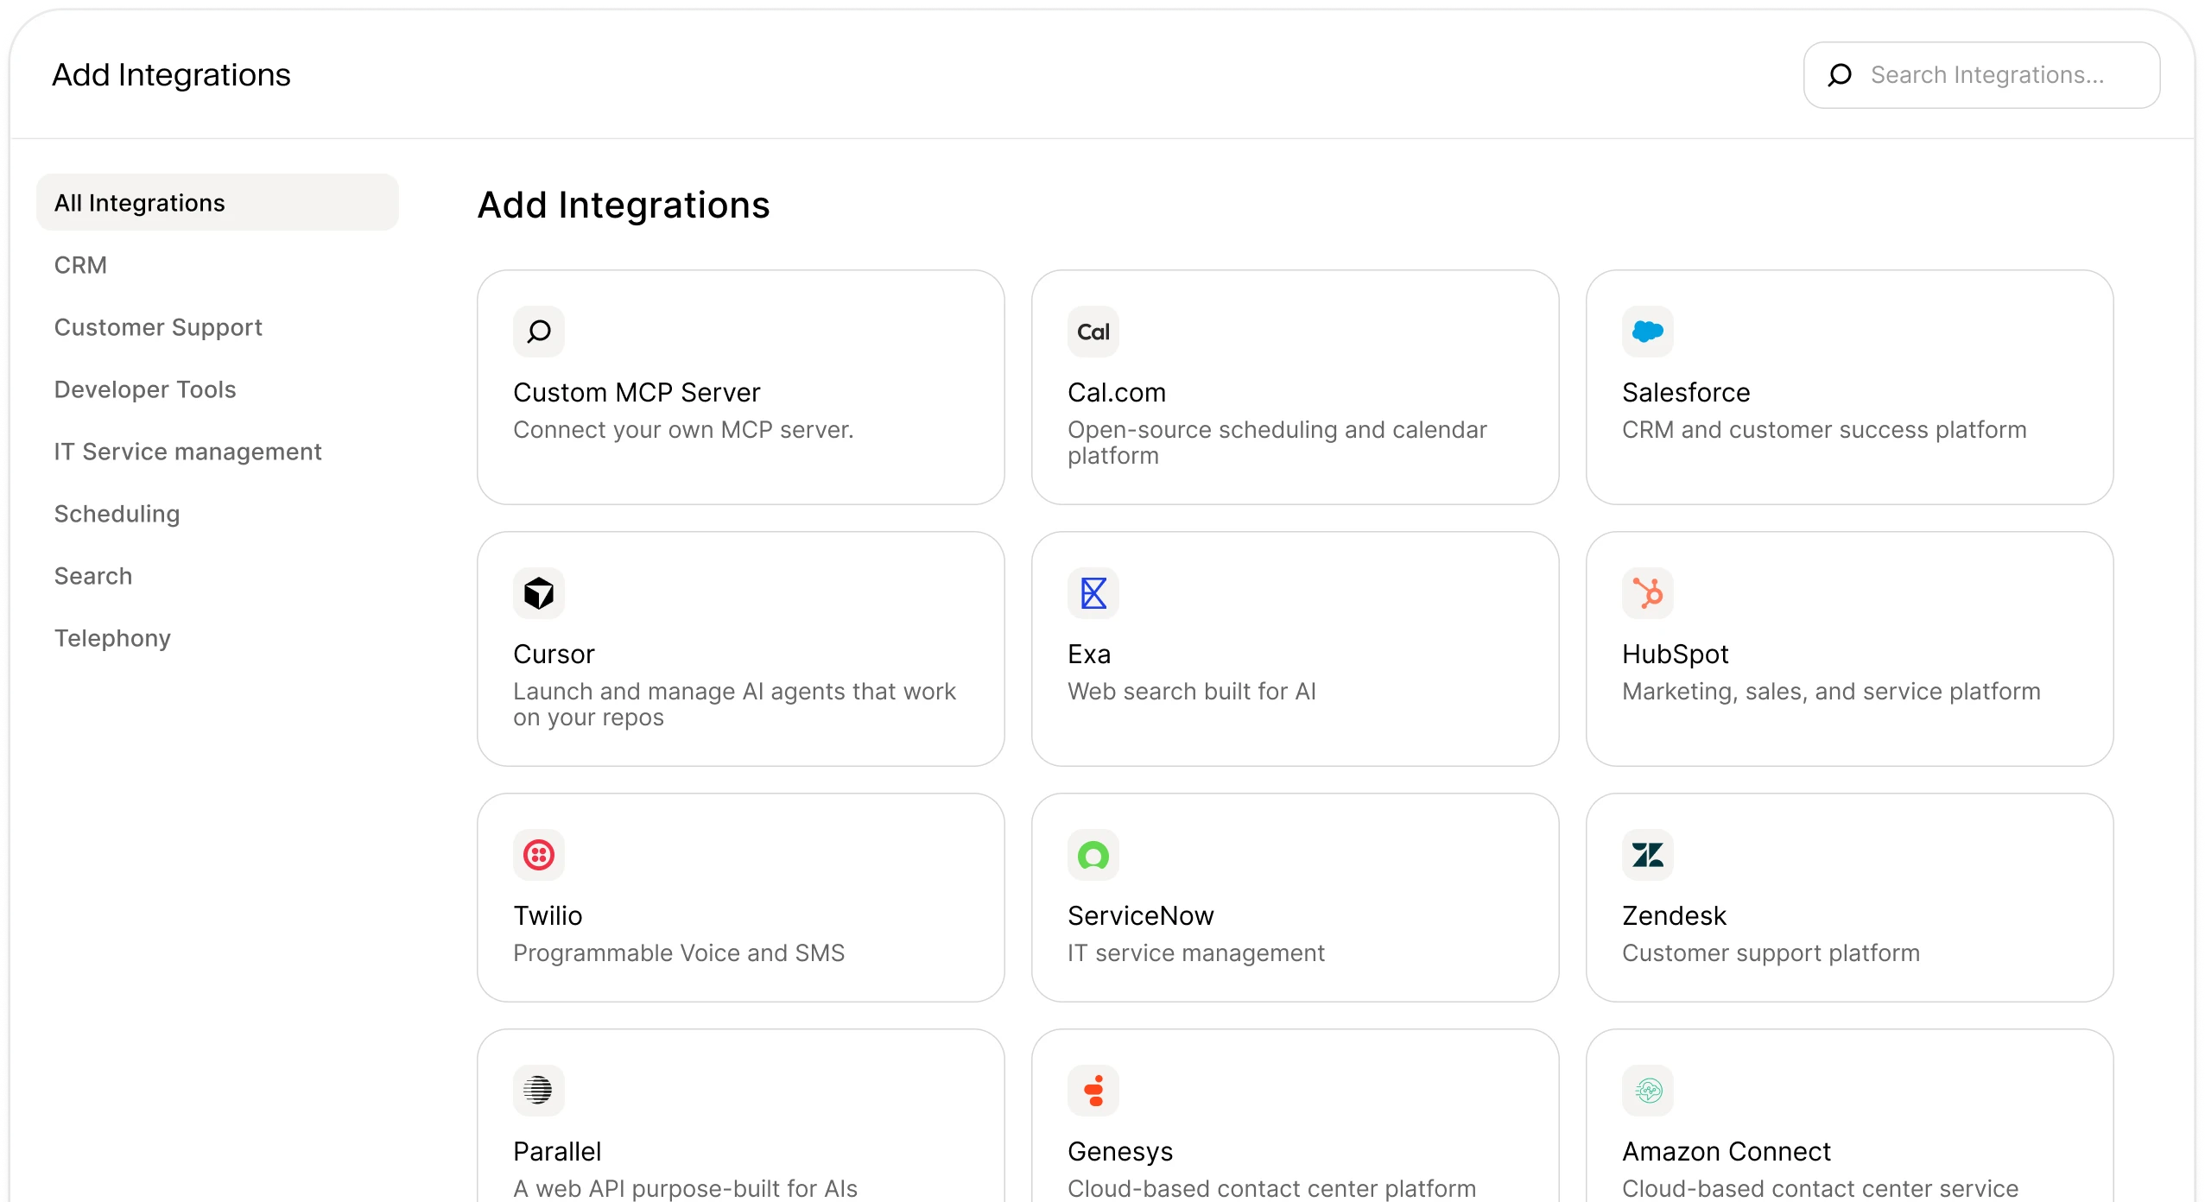Click the Salesforce cloud logo icon
This screenshot has width=2205, height=1202.
(1648, 332)
